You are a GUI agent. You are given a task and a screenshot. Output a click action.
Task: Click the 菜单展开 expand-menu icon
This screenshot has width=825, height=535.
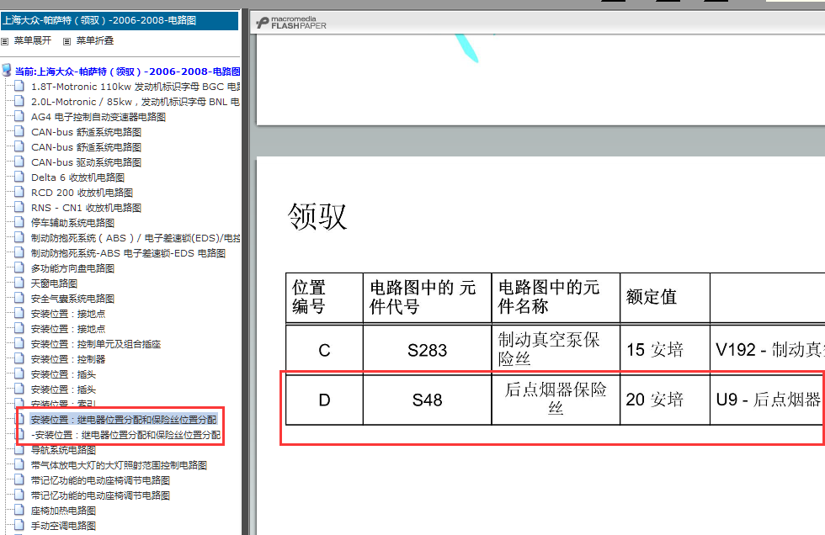tap(5, 41)
